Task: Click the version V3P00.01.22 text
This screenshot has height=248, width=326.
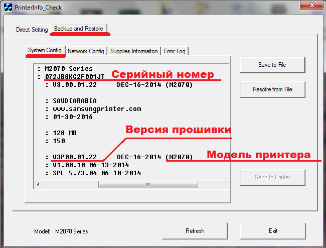Action: [x=75, y=157]
